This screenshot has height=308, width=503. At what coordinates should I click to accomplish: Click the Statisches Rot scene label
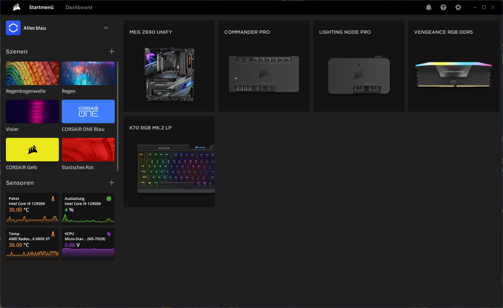pos(78,167)
